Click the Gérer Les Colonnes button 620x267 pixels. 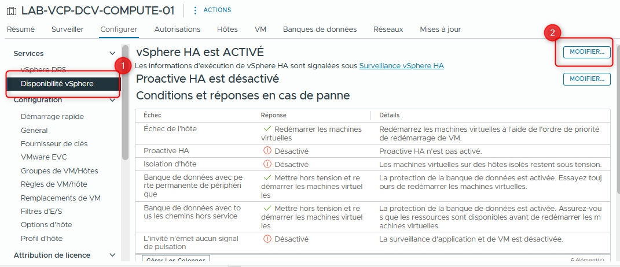tap(176, 260)
